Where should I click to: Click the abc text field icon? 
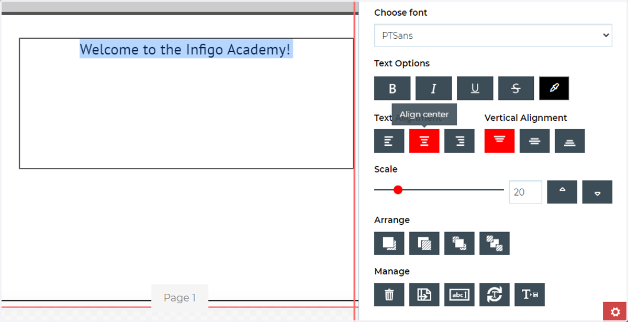[x=459, y=295]
